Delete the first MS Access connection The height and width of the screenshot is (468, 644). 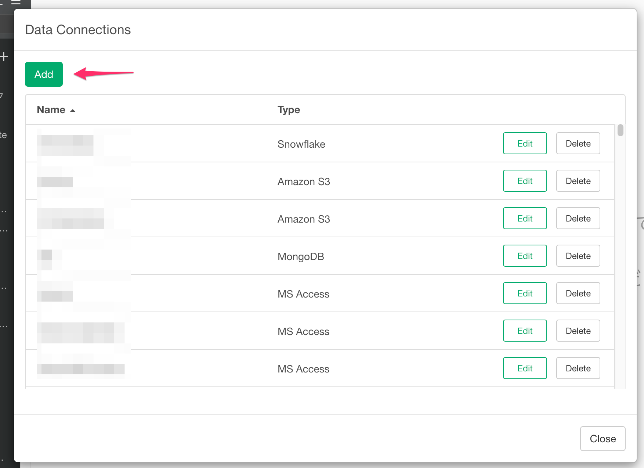[578, 293]
